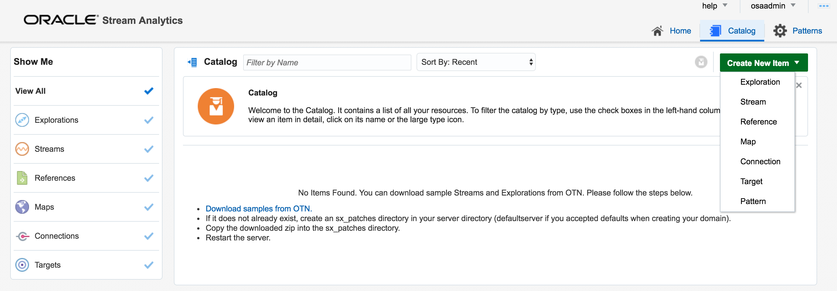Expand the help menu dropdown
The height and width of the screenshot is (291, 837).
click(x=714, y=6)
